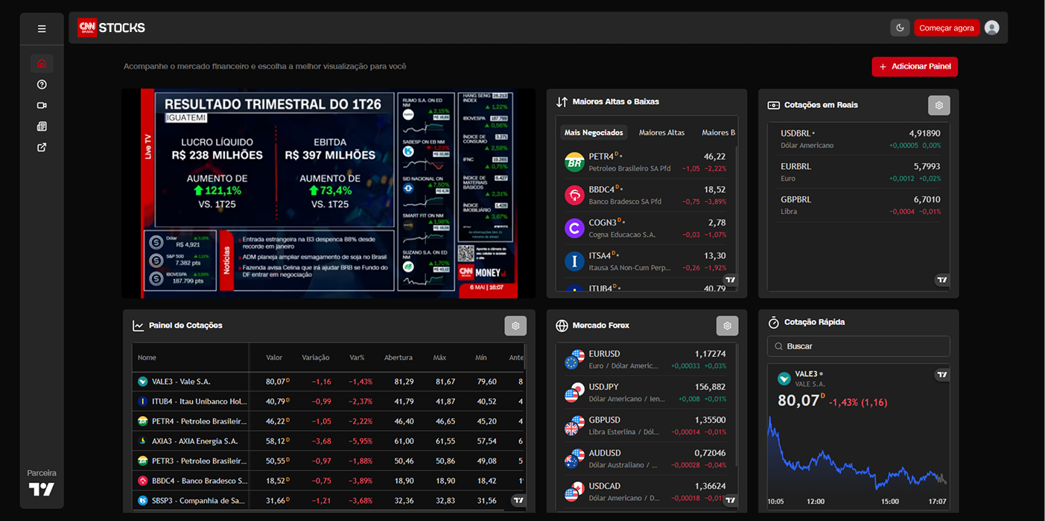Open the user profile avatar
Image resolution: width=1045 pixels, height=521 pixels.
(991, 28)
